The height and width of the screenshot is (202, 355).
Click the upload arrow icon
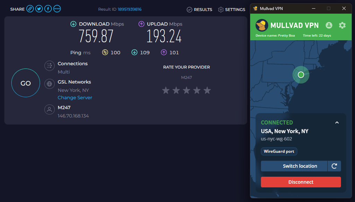(141, 24)
